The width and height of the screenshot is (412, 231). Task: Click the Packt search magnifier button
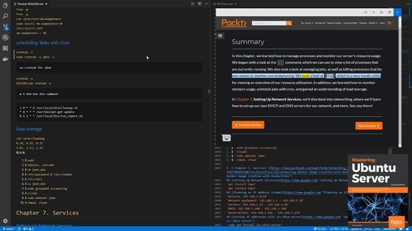(x=289, y=23)
